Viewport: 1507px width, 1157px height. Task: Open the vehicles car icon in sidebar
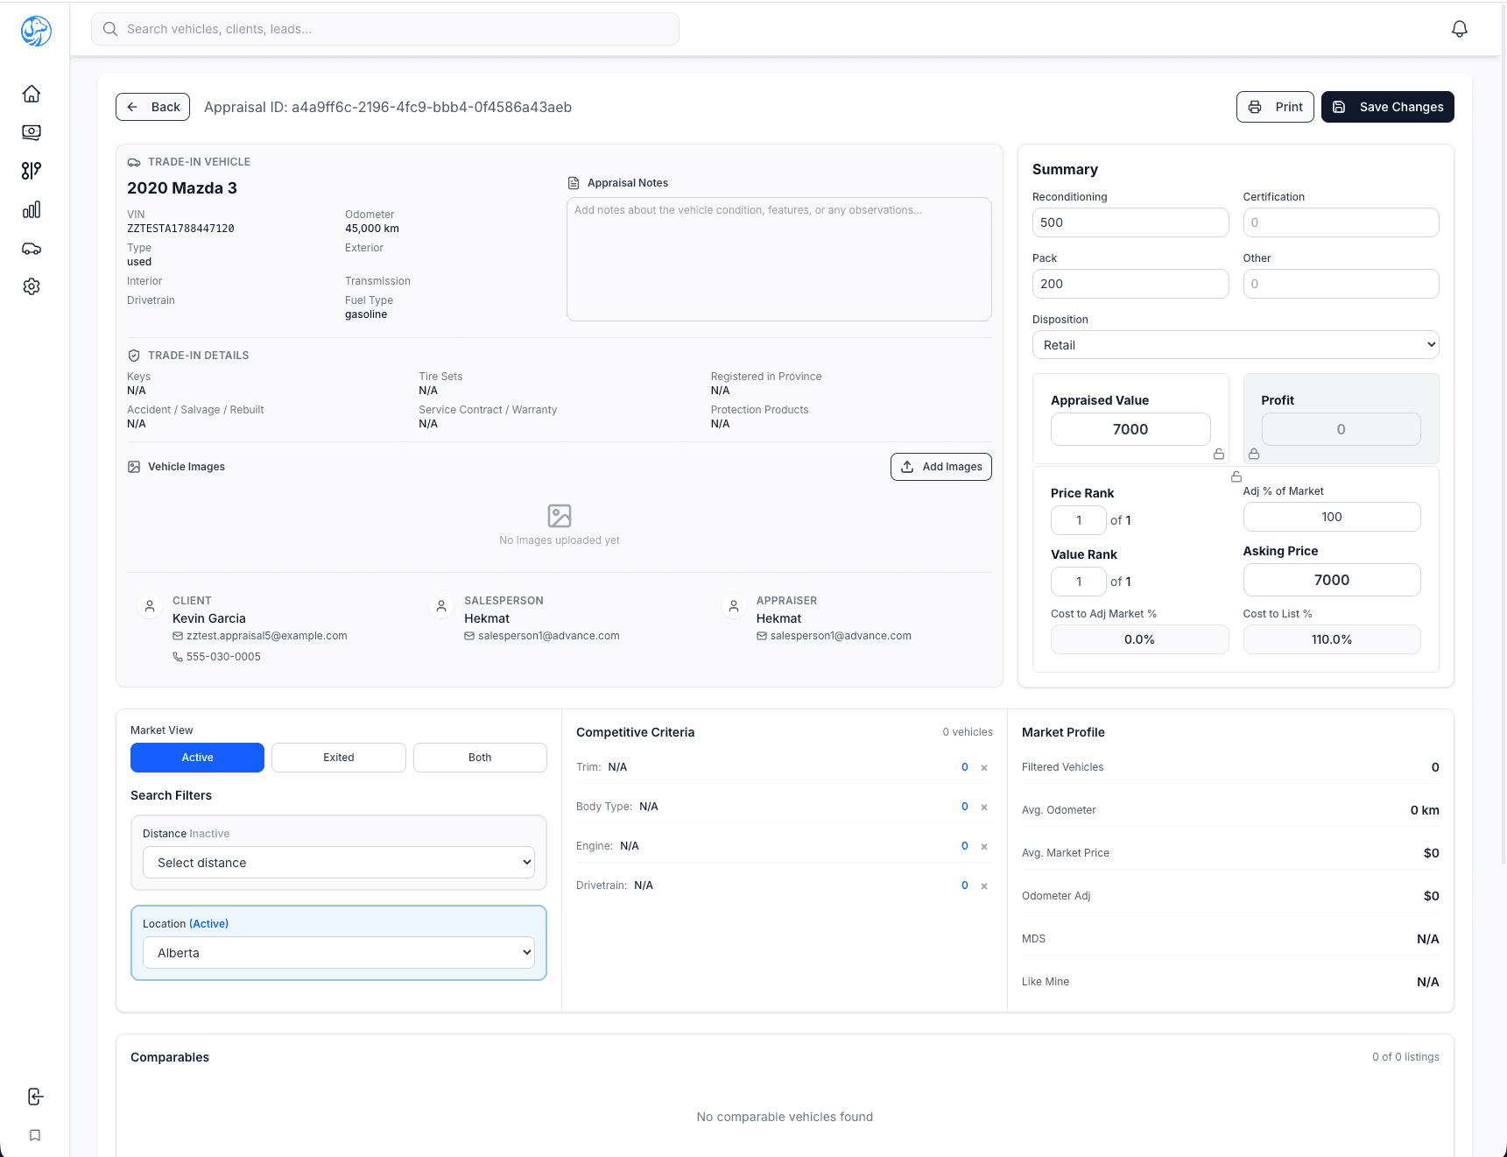coord(32,249)
